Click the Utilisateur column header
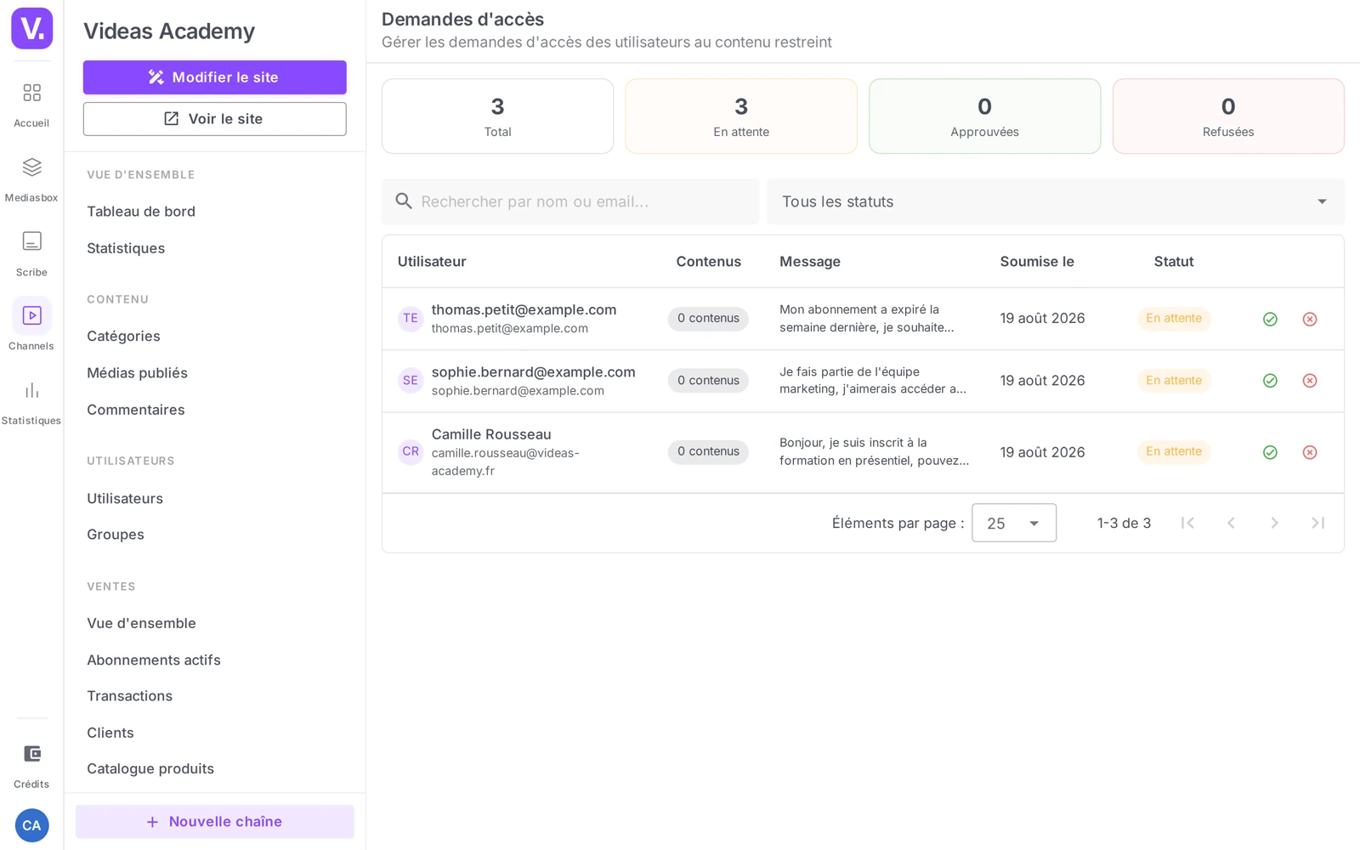1360x850 pixels. click(432, 262)
